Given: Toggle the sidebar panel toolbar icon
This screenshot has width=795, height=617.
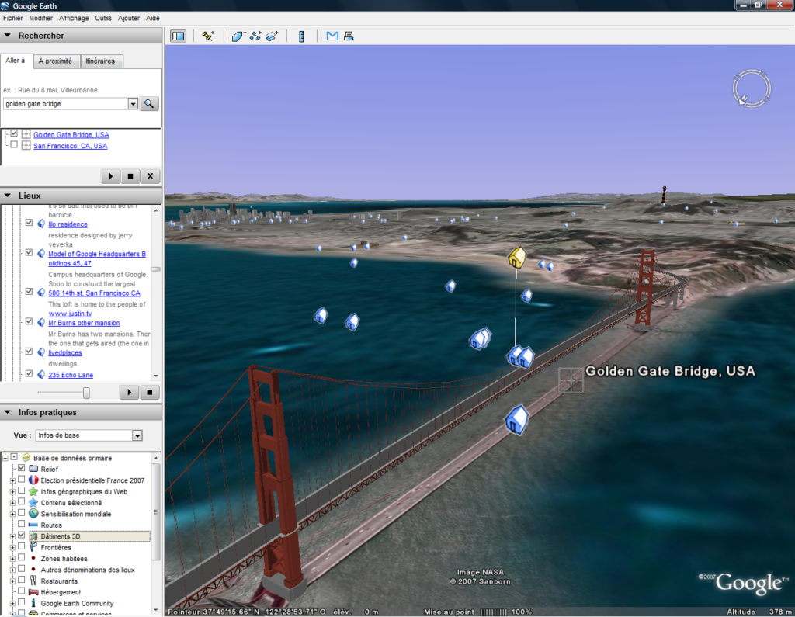Looking at the screenshot, I should click(x=178, y=36).
